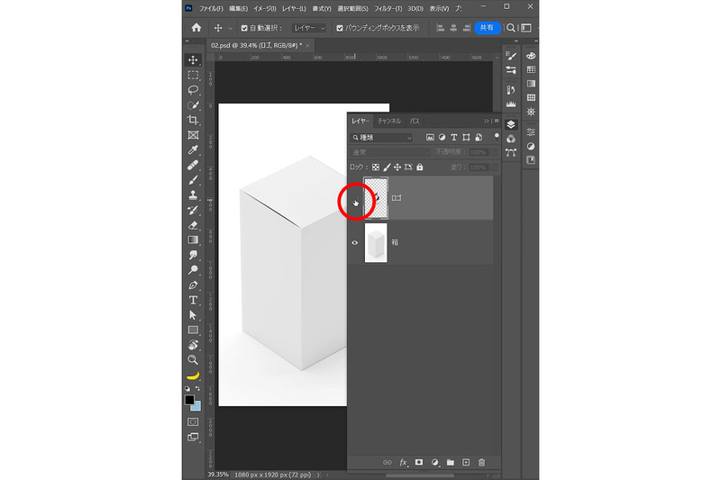Open Layers panel icon in dock
This screenshot has width=721, height=480.
coord(511,124)
